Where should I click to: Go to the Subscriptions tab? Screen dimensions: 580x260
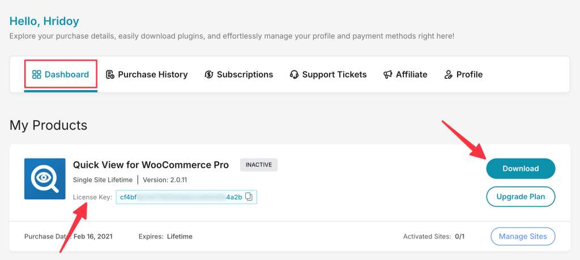click(x=245, y=75)
